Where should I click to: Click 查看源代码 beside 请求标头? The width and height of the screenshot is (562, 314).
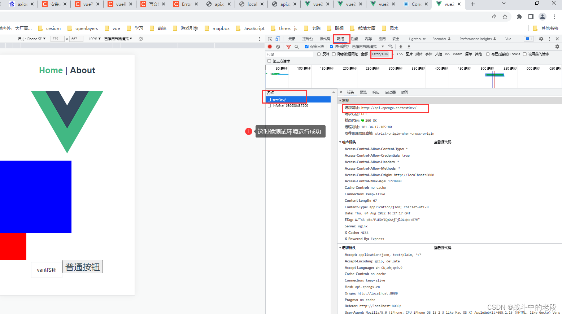[443, 248]
